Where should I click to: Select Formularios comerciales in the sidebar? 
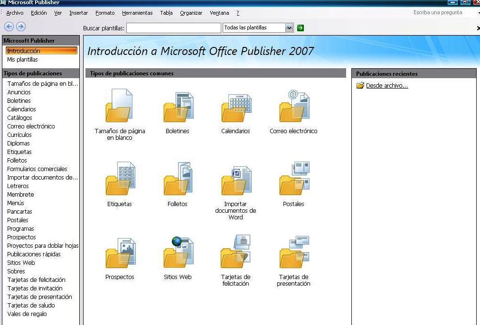pyautogui.click(x=37, y=169)
